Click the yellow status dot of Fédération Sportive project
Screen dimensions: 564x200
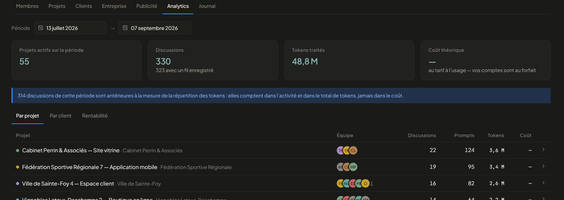tap(18, 167)
